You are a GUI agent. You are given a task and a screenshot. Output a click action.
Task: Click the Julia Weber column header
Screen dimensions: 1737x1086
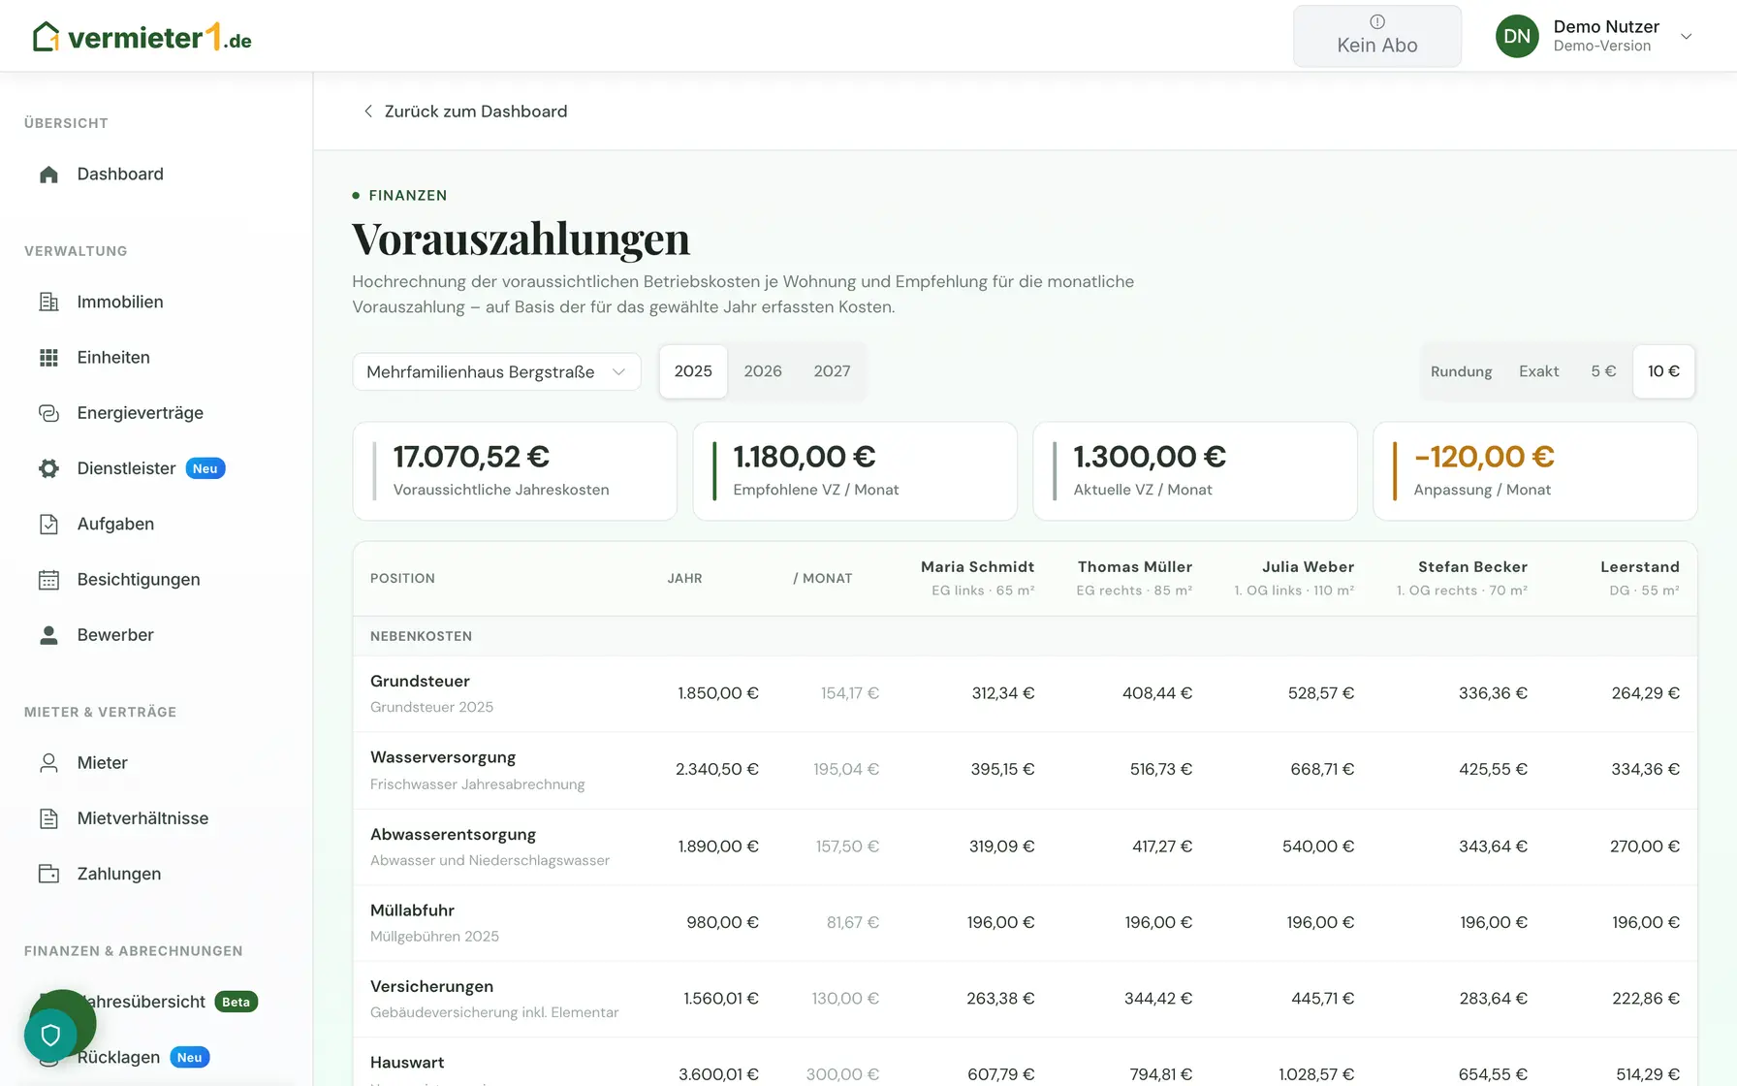(1294, 578)
